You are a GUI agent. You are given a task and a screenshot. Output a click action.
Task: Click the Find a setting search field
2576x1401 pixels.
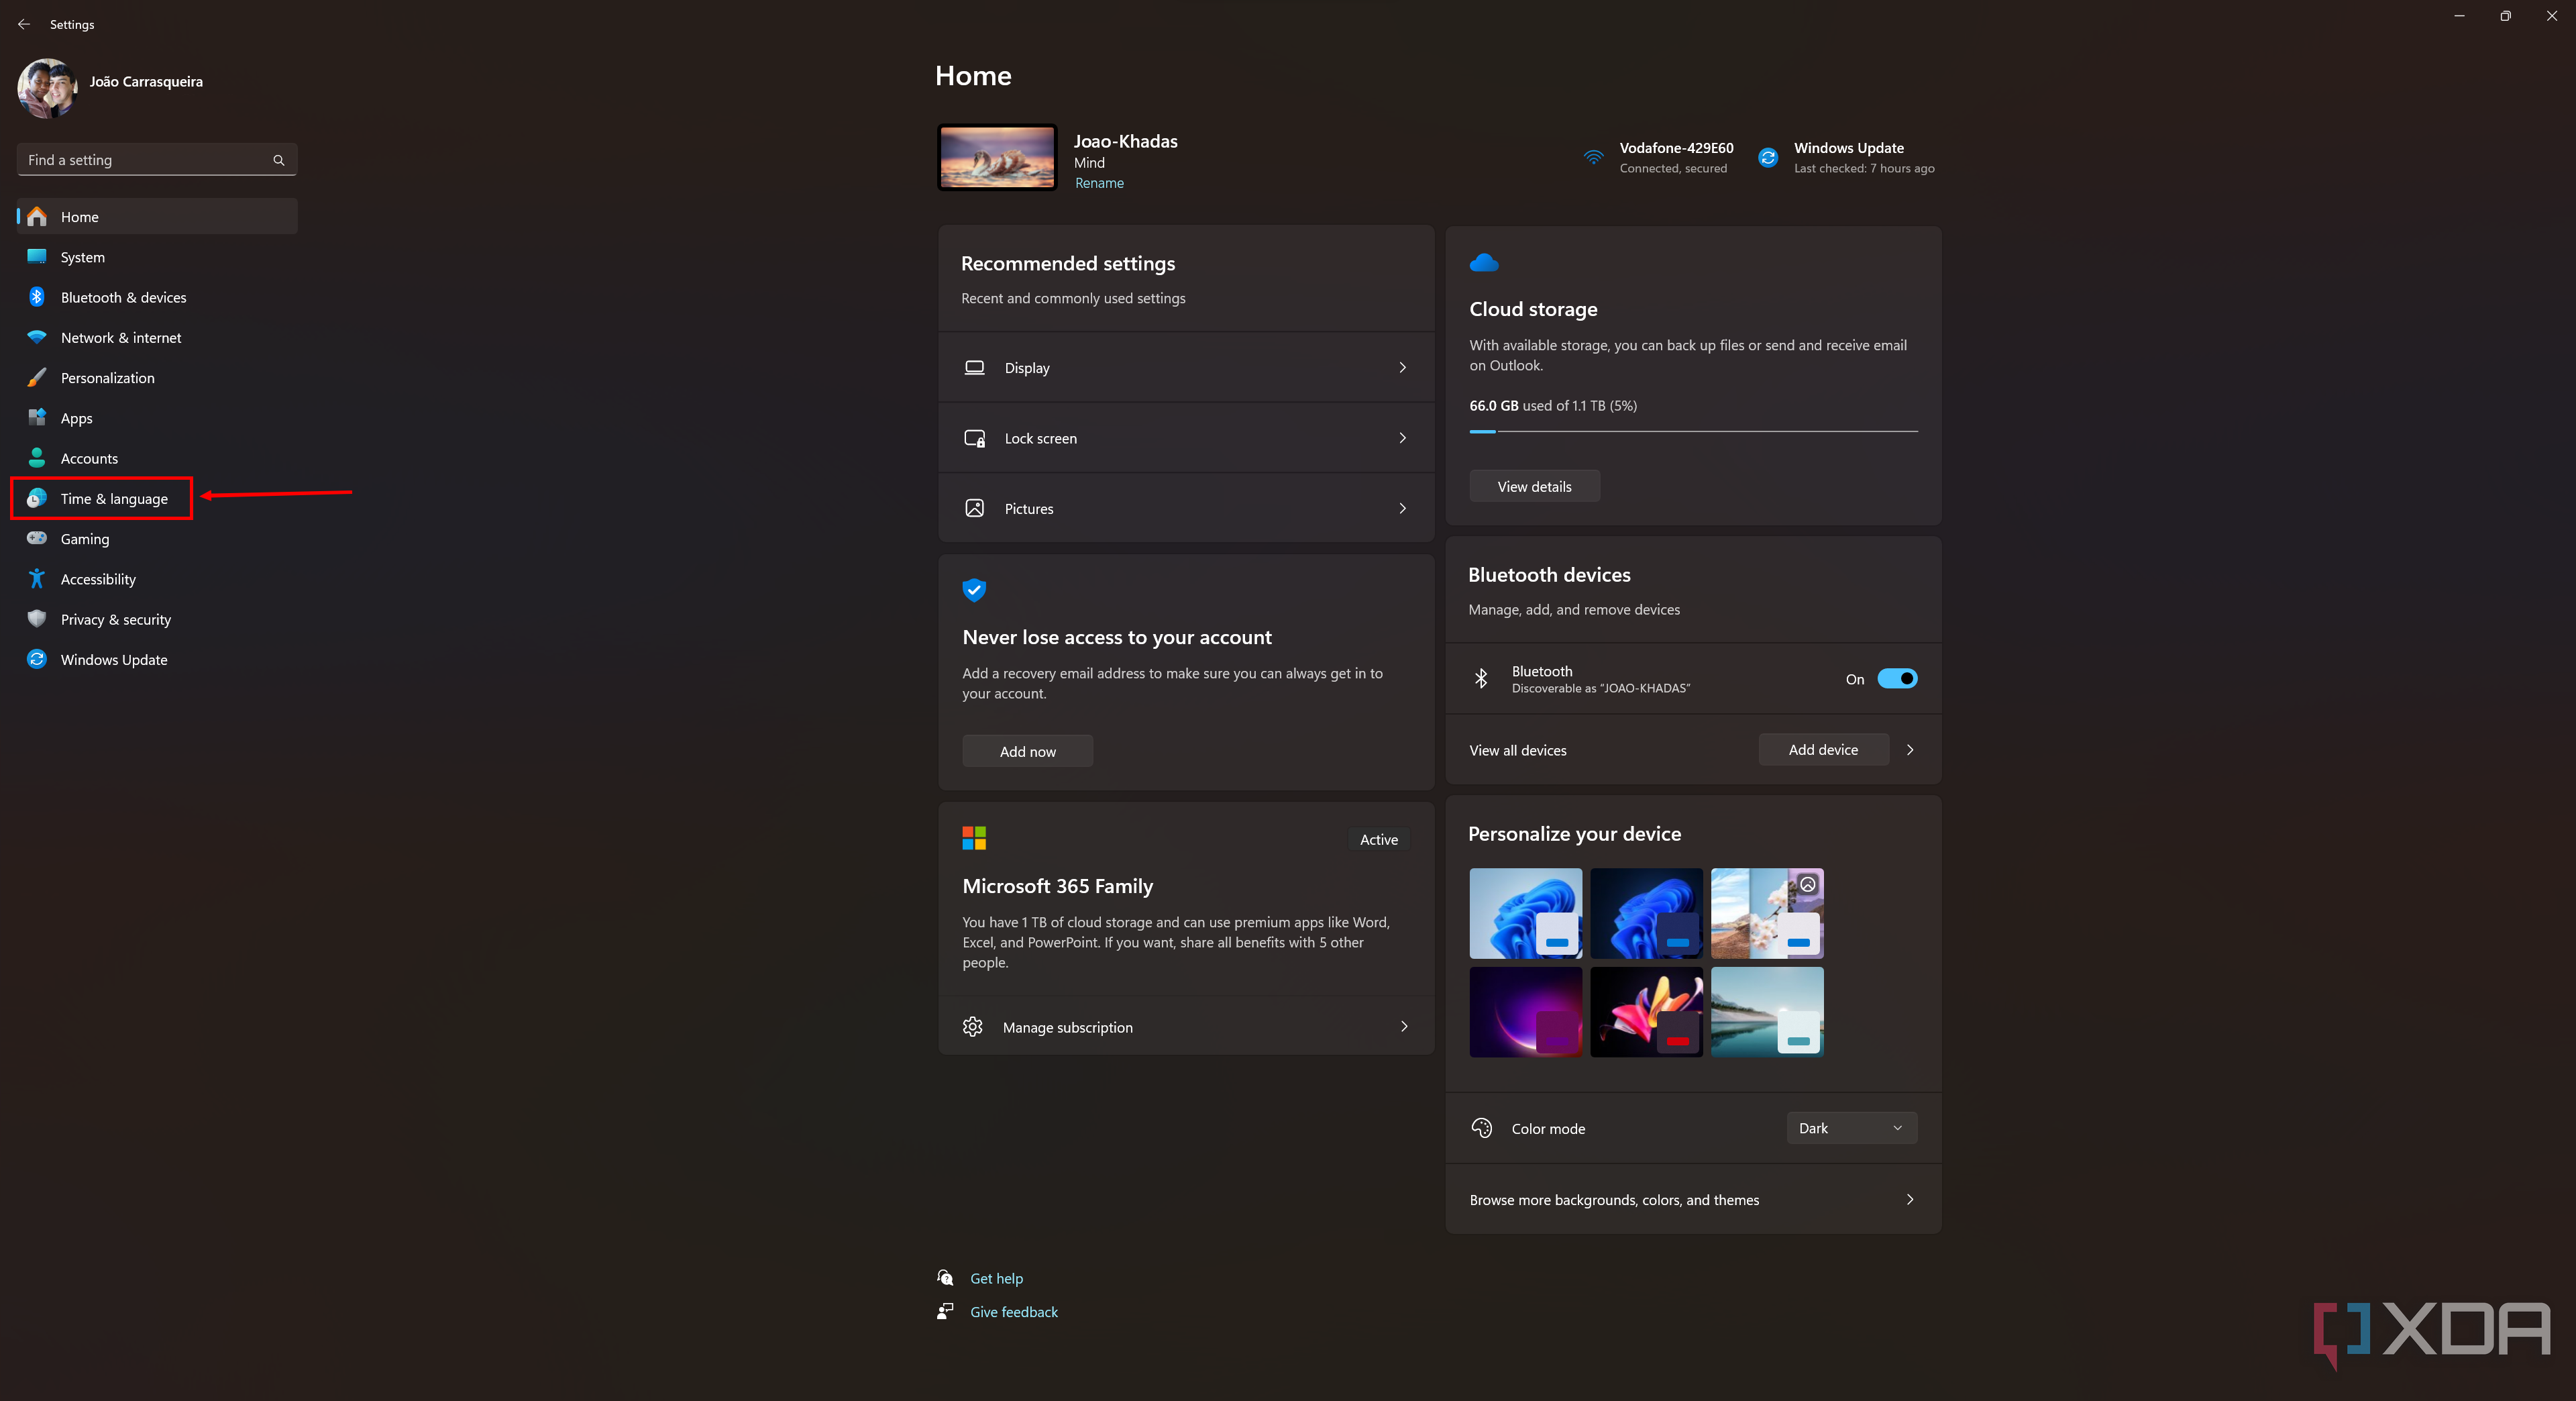pyautogui.click(x=157, y=160)
